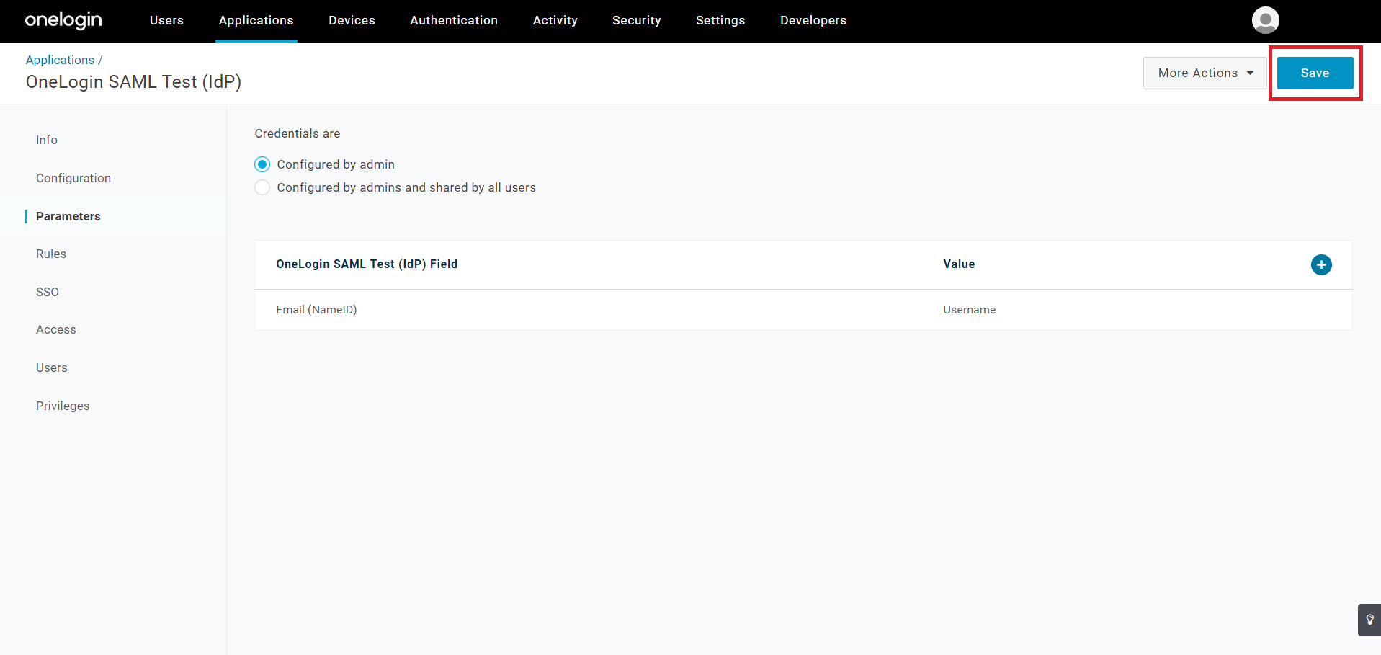This screenshot has width=1381, height=655.
Task: Click the Credentials are label
Action: (x=298, y=133)
